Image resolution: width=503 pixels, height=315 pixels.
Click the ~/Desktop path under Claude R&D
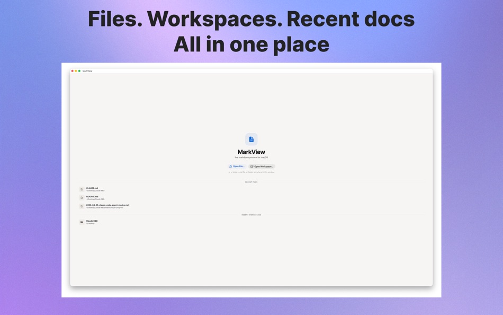pos(90,223)
